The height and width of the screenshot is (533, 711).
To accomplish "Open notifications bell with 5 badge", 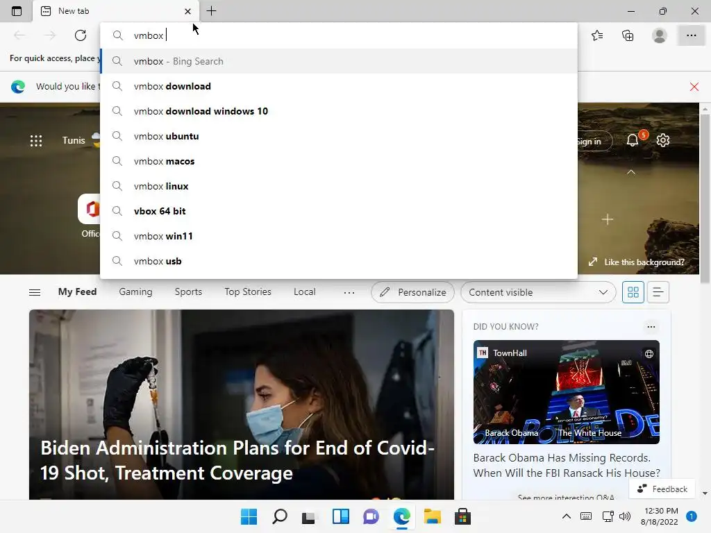I will 633,140.
